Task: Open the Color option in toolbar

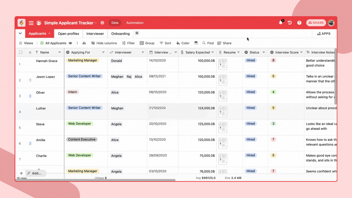Action: [183, 43]
